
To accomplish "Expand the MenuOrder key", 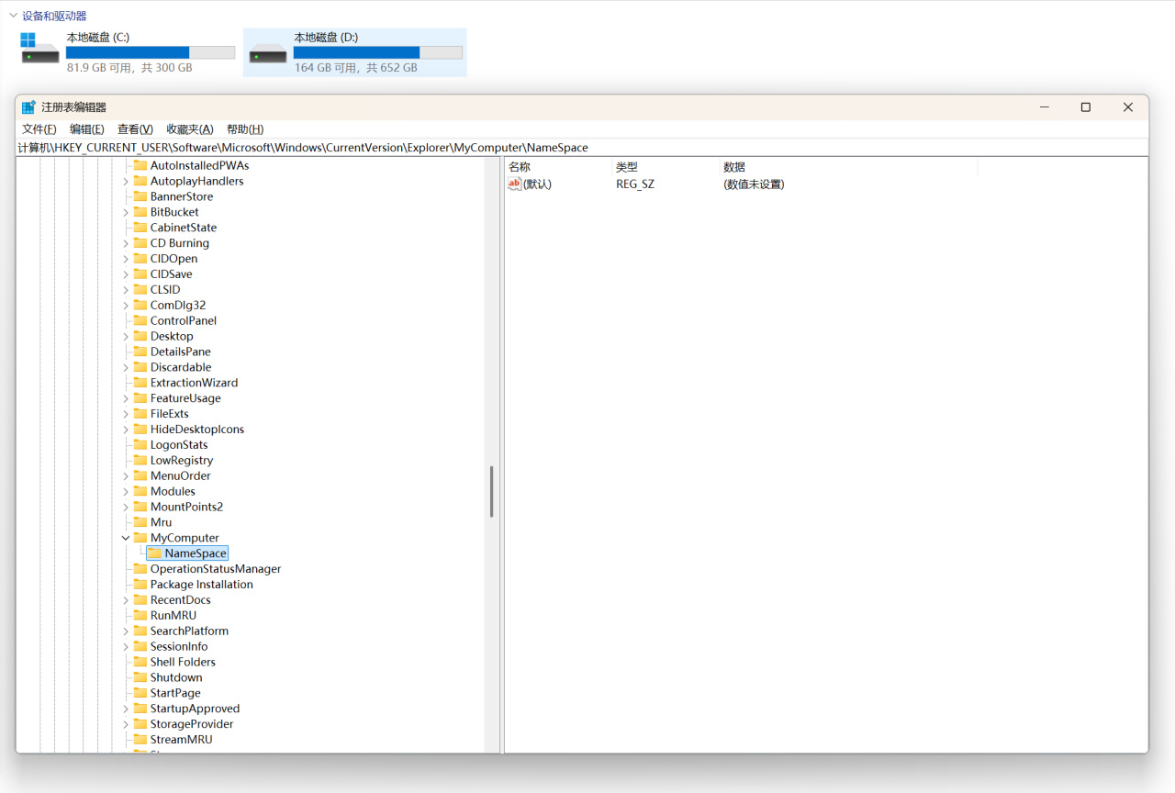I will [126, 475].
